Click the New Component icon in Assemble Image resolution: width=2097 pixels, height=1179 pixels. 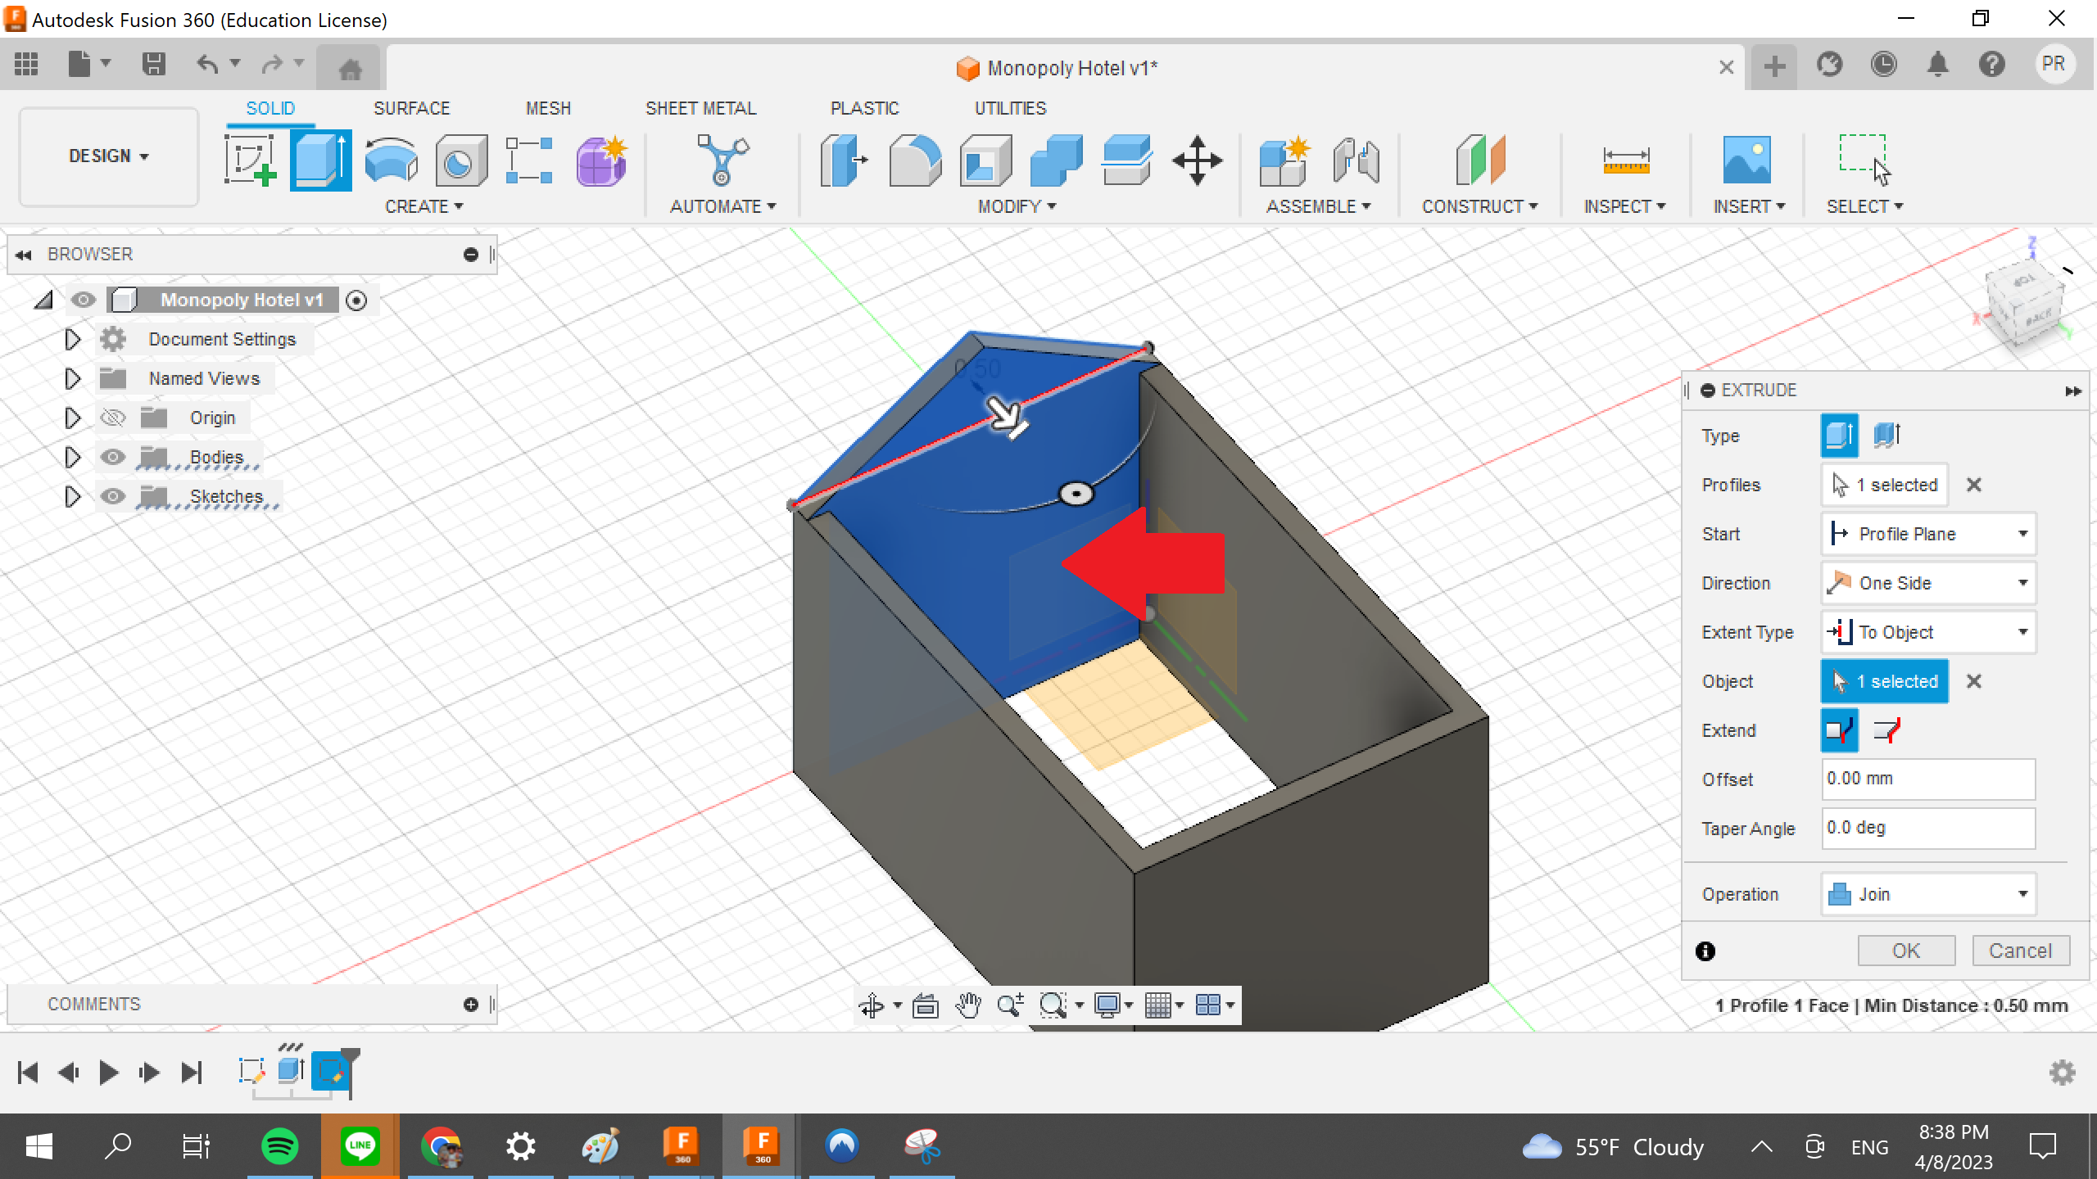1284,160
